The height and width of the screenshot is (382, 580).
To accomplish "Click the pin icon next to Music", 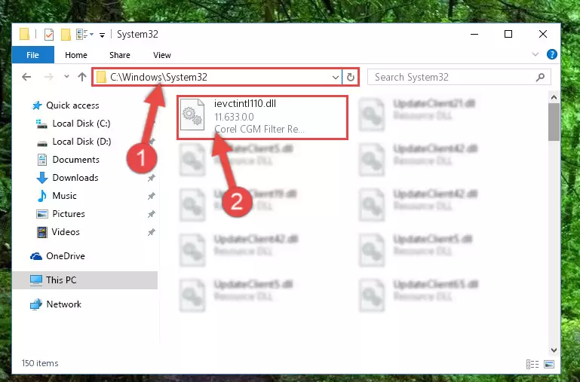I will 152,196.
